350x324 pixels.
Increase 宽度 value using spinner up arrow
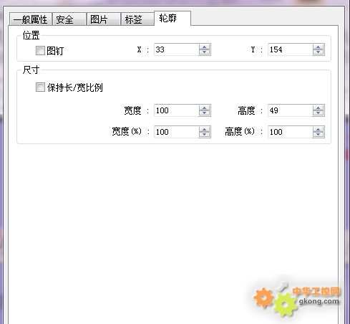pos(204,108)
